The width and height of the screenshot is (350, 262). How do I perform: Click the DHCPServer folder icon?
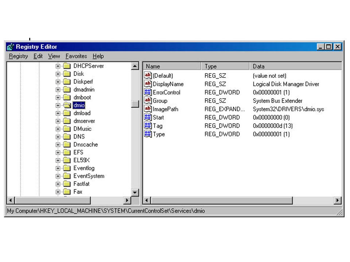point(67,66)
